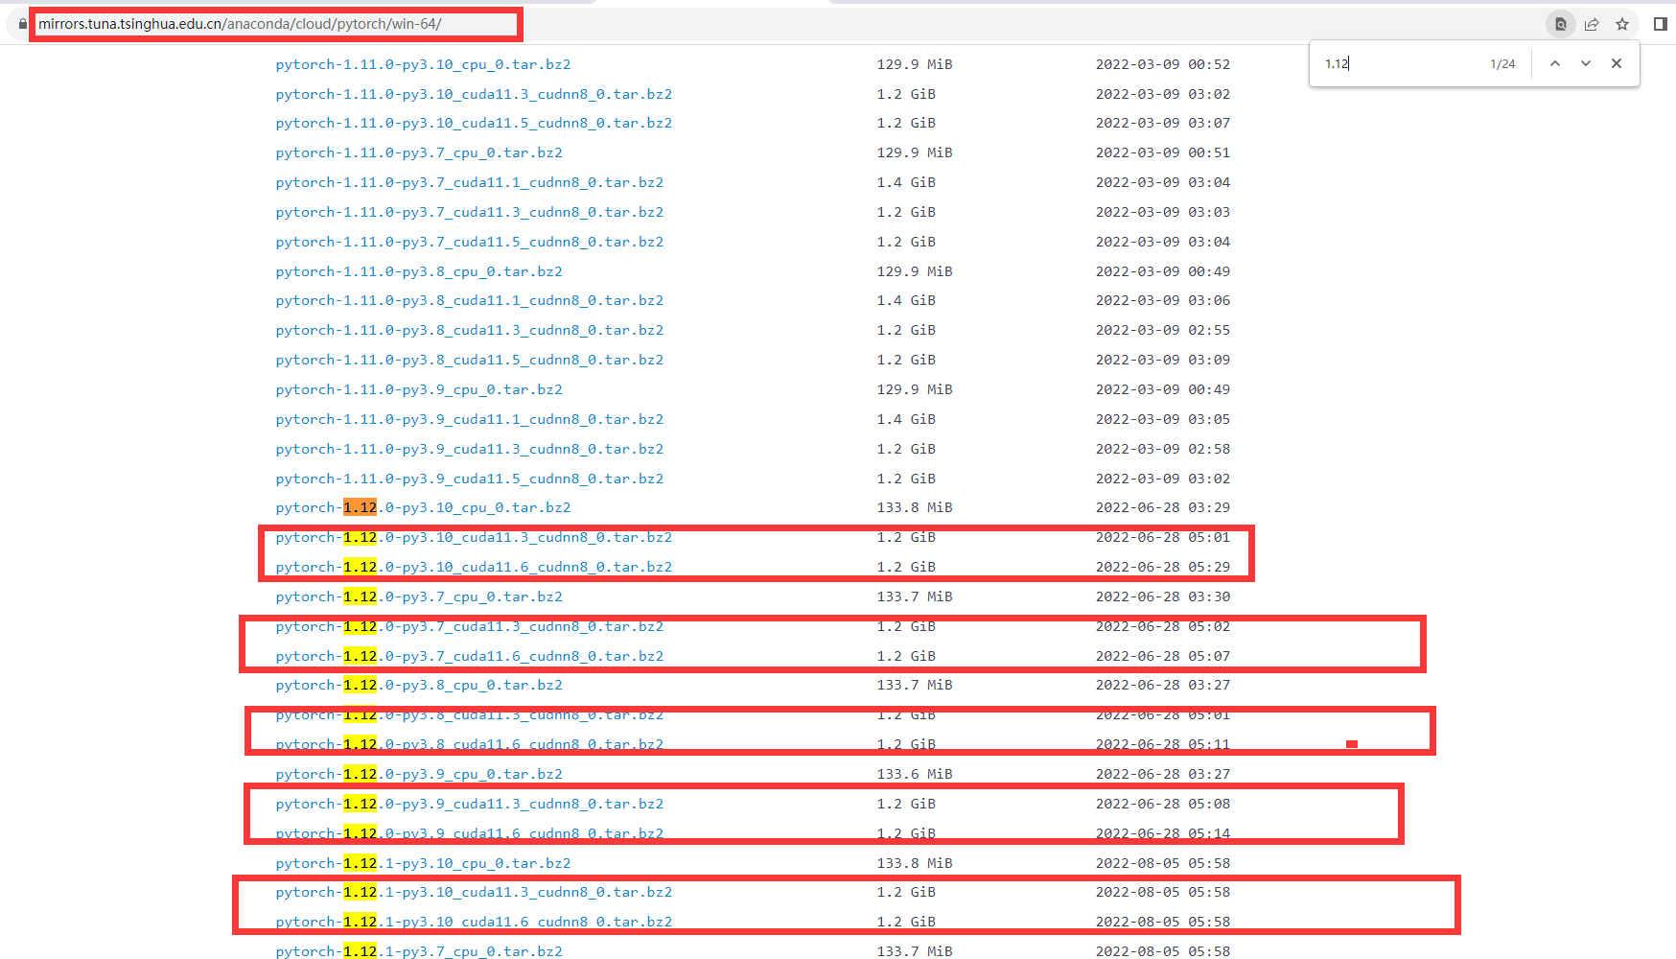Click the timestamp 2022-03-09 03:05

(1163, 419)
